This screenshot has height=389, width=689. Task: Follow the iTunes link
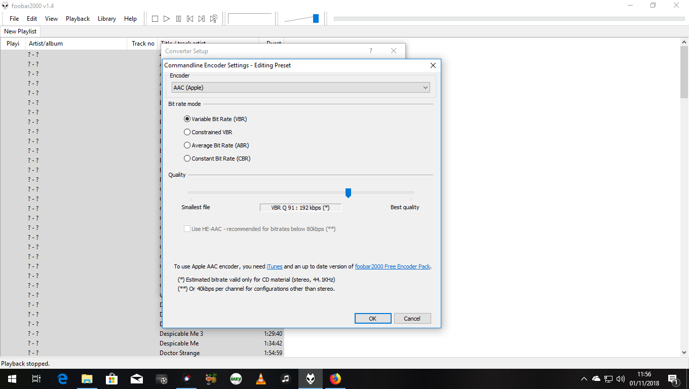tap(275, 266)
